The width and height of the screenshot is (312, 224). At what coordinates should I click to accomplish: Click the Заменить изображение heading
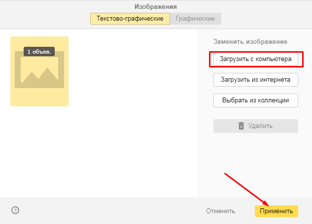250,42
